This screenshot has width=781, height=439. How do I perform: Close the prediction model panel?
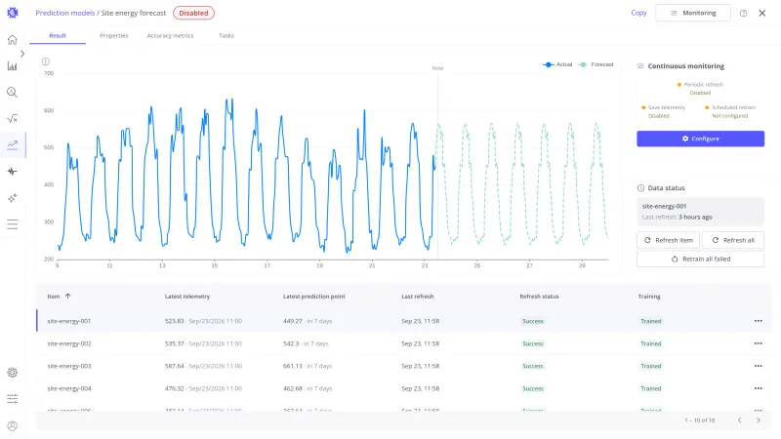pyautogui.click(x=762, y=14)
